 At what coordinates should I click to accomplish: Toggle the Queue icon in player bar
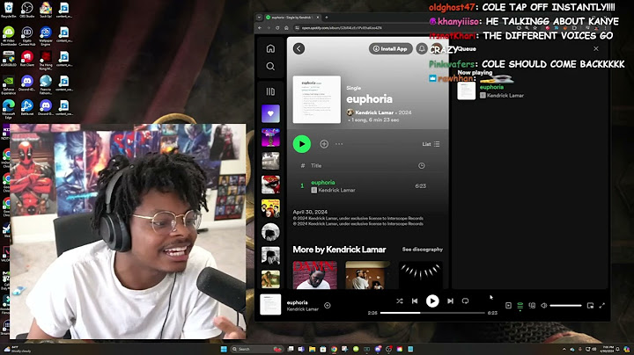click(520, 306)
